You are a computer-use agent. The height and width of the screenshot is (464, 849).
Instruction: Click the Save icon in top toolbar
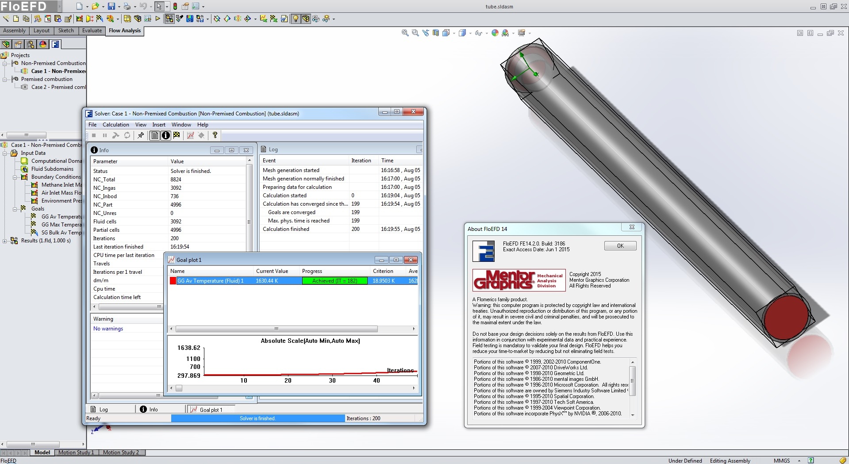[111, 6]
